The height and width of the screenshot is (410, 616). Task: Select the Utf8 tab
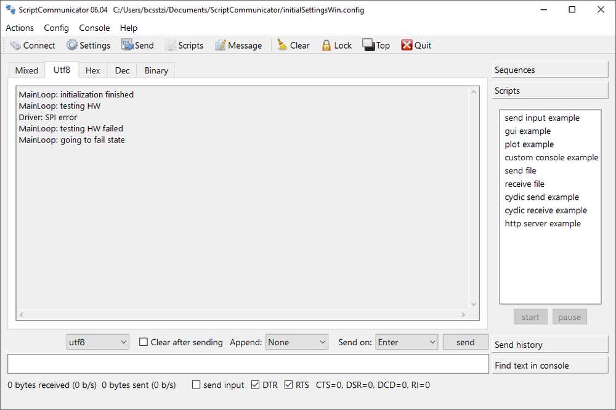pos(62,70)
